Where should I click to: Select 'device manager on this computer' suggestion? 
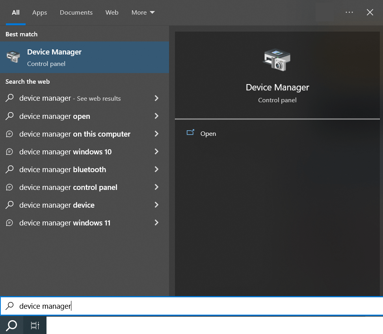pos(75,134)
